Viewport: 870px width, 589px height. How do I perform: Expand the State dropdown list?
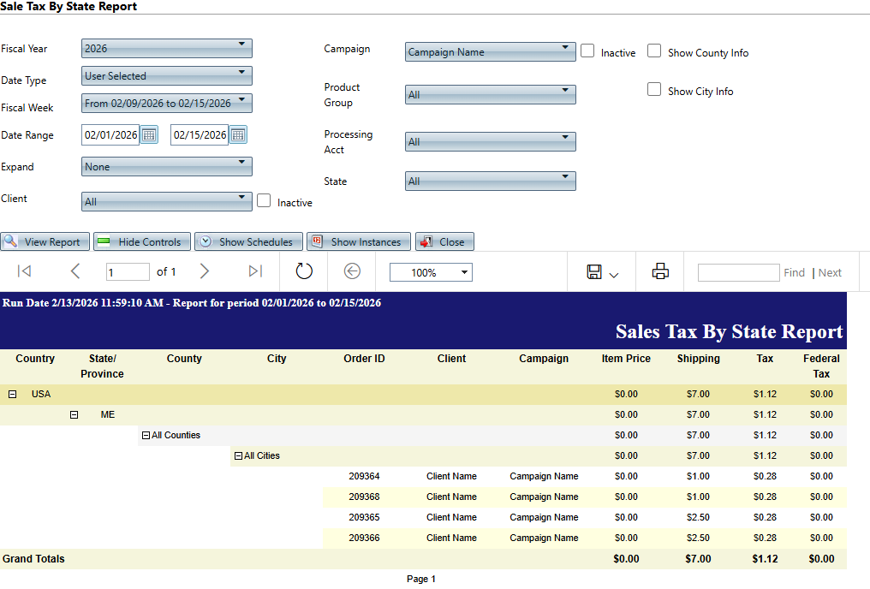[x=490, y=181]
